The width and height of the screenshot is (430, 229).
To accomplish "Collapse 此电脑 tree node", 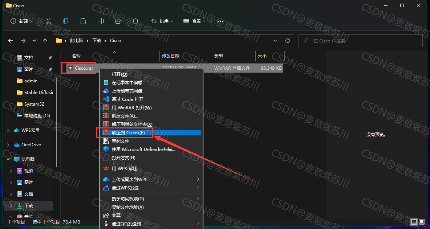I will click(8, 159).
